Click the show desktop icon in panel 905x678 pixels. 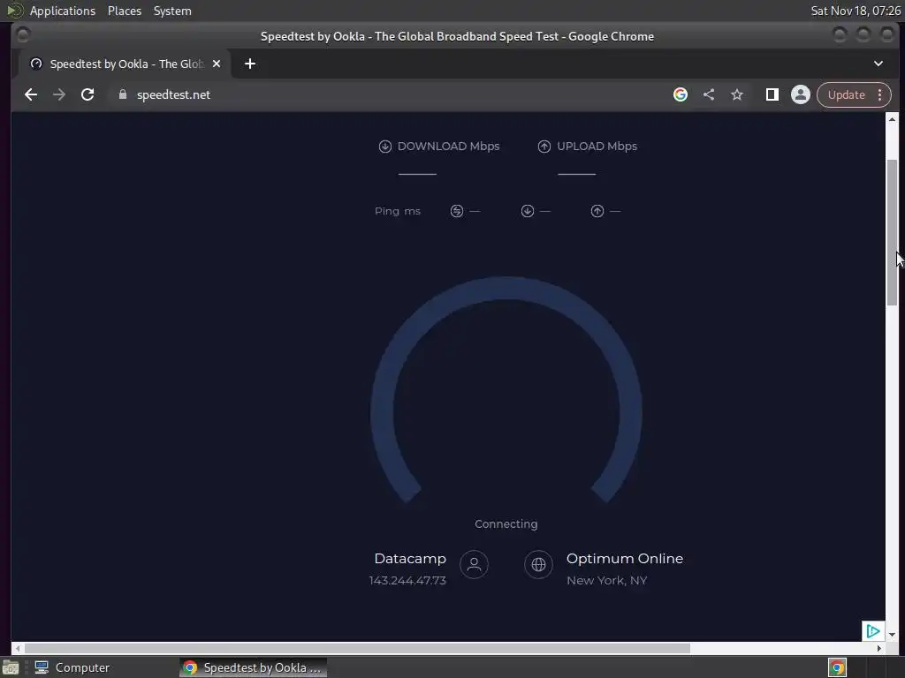pos(11,667)
